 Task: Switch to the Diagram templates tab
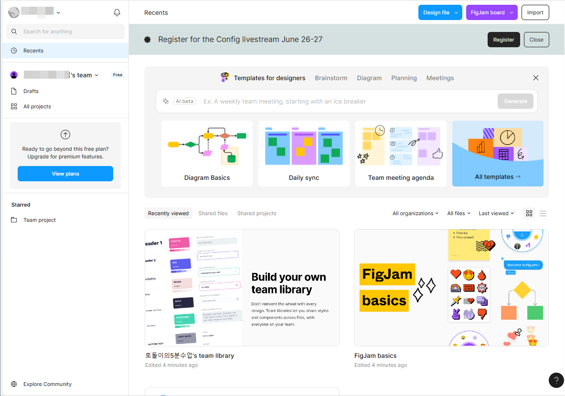pos(369,78)
